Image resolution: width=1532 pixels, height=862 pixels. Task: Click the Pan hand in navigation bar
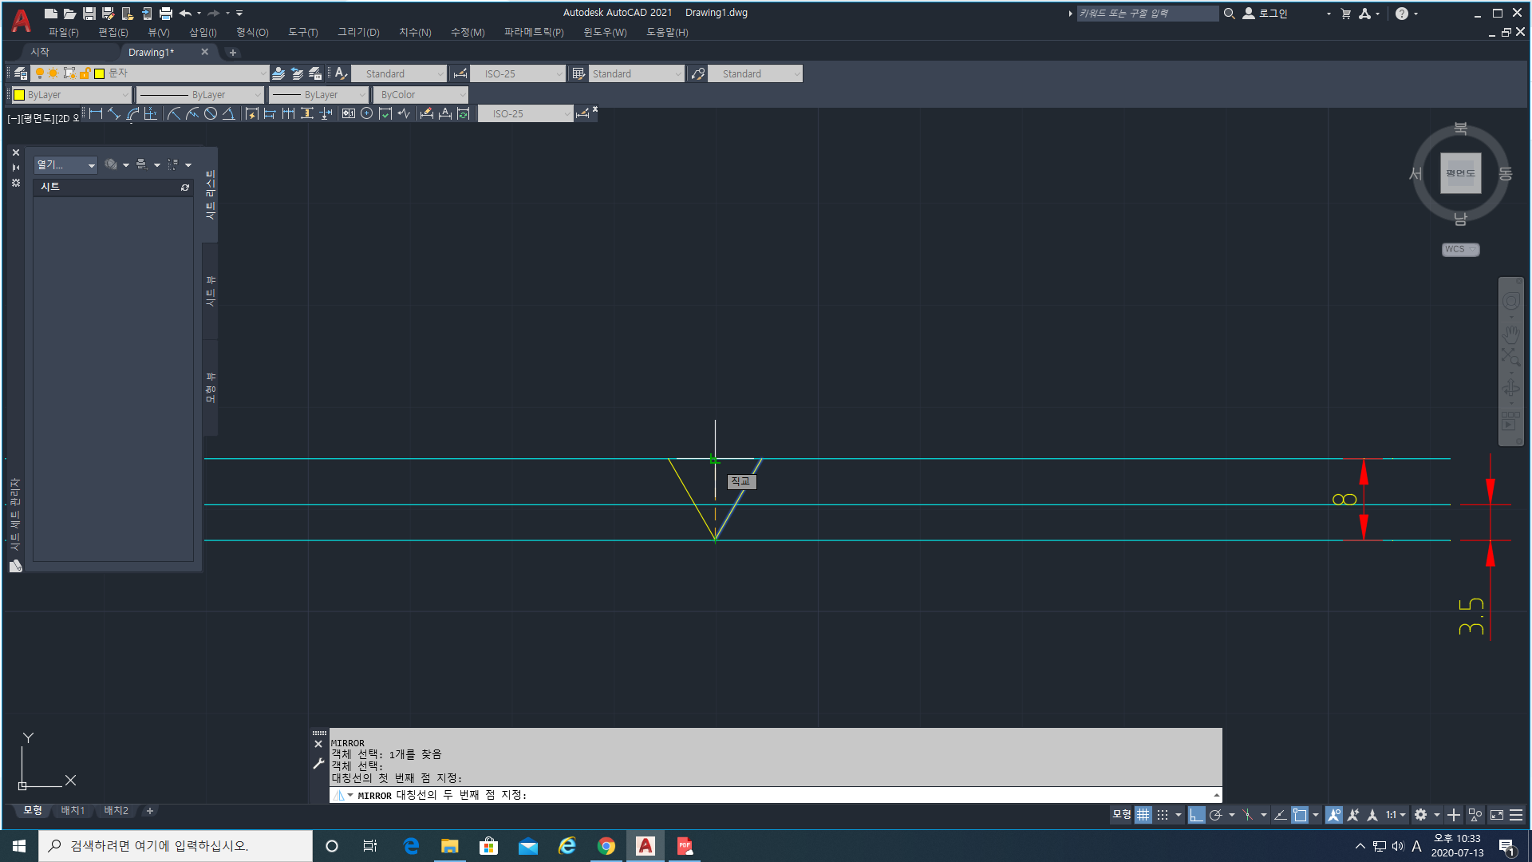pyautogui.click(x=1510, y=334)
